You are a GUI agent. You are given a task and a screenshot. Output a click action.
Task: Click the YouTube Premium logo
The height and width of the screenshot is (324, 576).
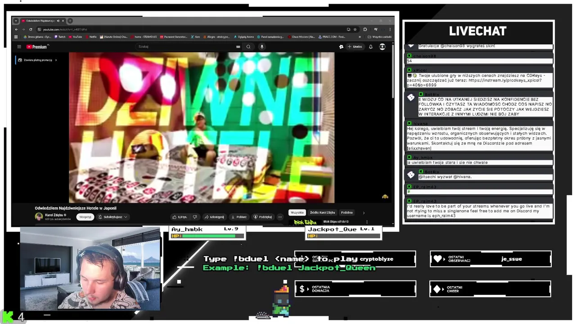coord(37,47)
